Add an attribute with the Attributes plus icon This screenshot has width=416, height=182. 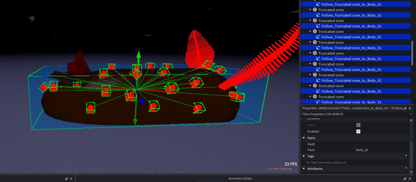(x=406, y=168)
